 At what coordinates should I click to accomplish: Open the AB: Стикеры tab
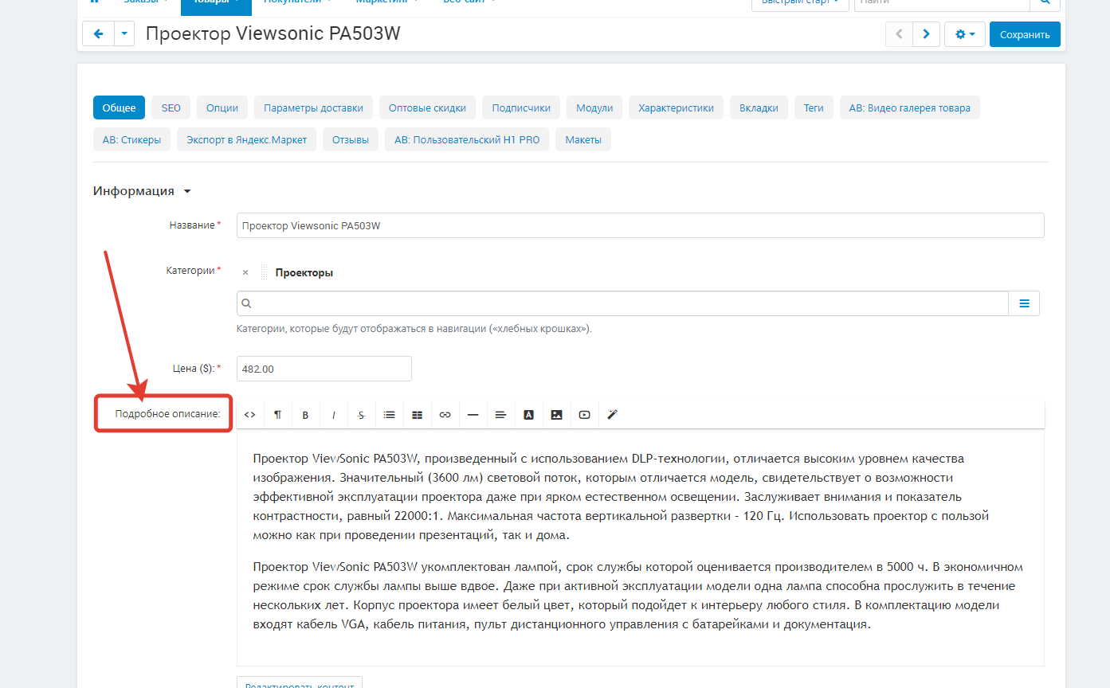click(131, 140)
